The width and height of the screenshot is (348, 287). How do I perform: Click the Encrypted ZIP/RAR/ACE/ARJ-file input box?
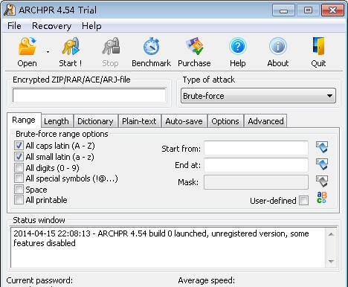(x=89, y=95)
